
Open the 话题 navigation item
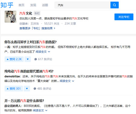(45, 5)
